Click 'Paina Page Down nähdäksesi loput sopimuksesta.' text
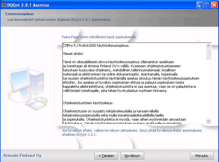The image size is (219, 162). 99,37
